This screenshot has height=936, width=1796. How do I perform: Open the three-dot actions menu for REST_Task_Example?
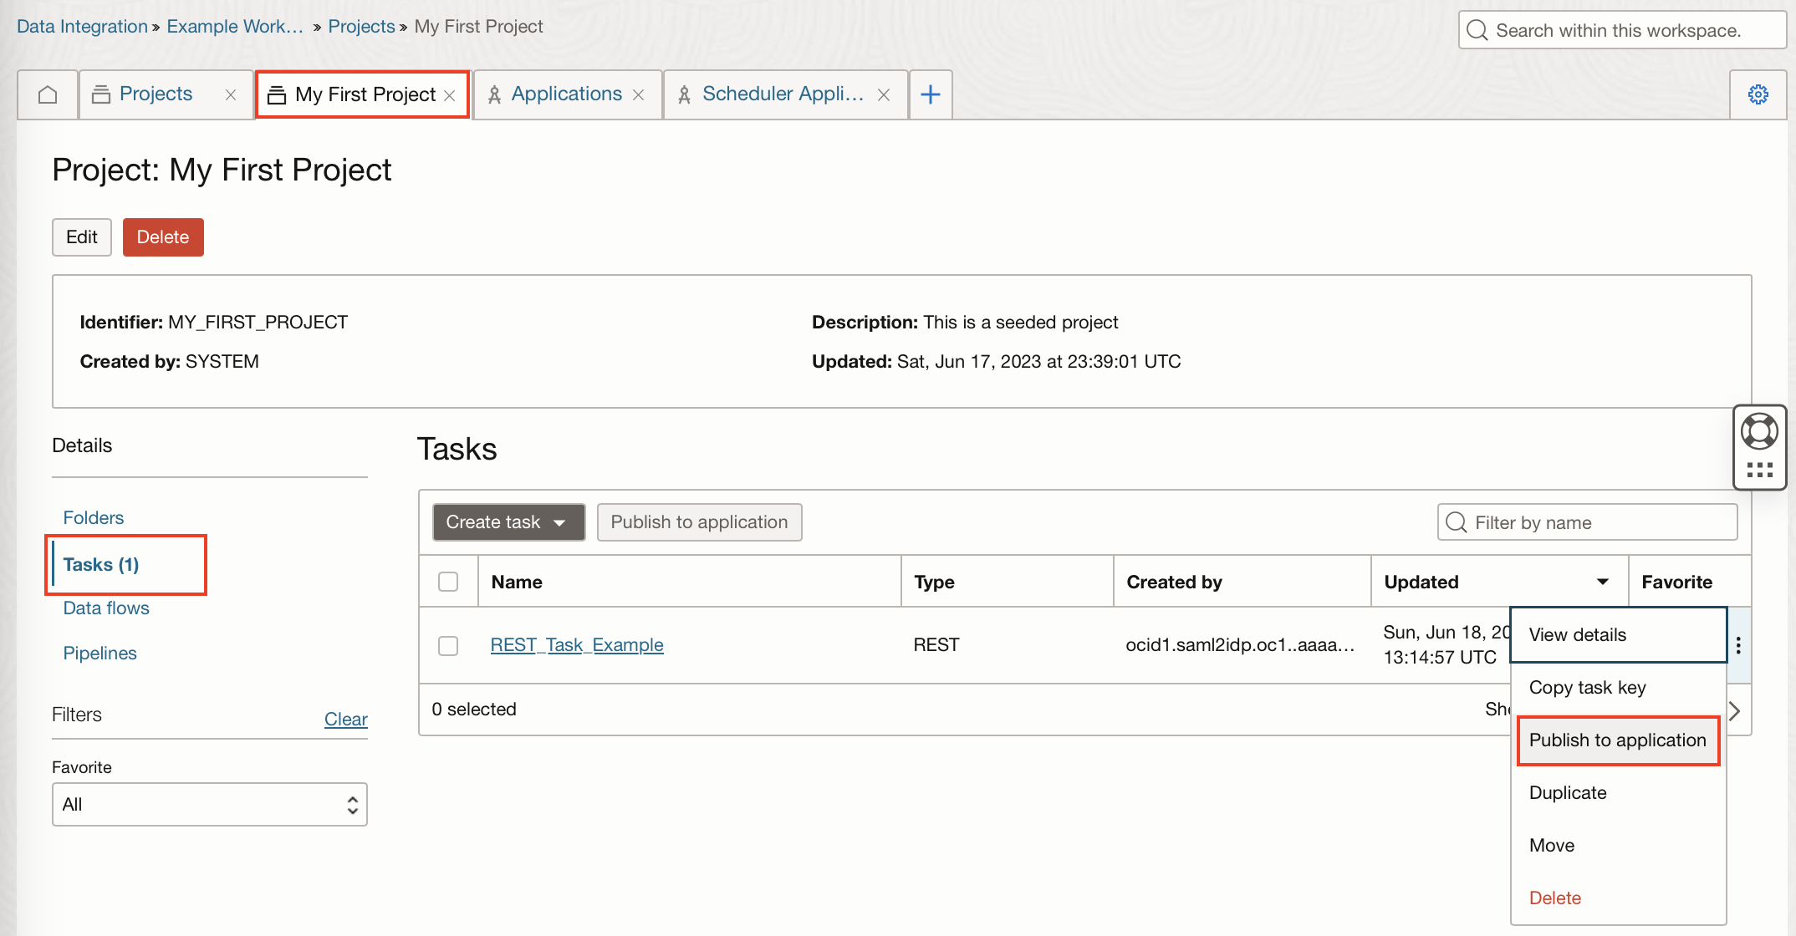click(x=1738, y=645)
